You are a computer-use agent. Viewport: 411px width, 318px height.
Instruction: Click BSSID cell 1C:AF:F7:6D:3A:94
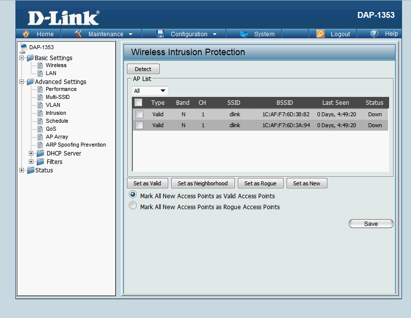point(286,125)
